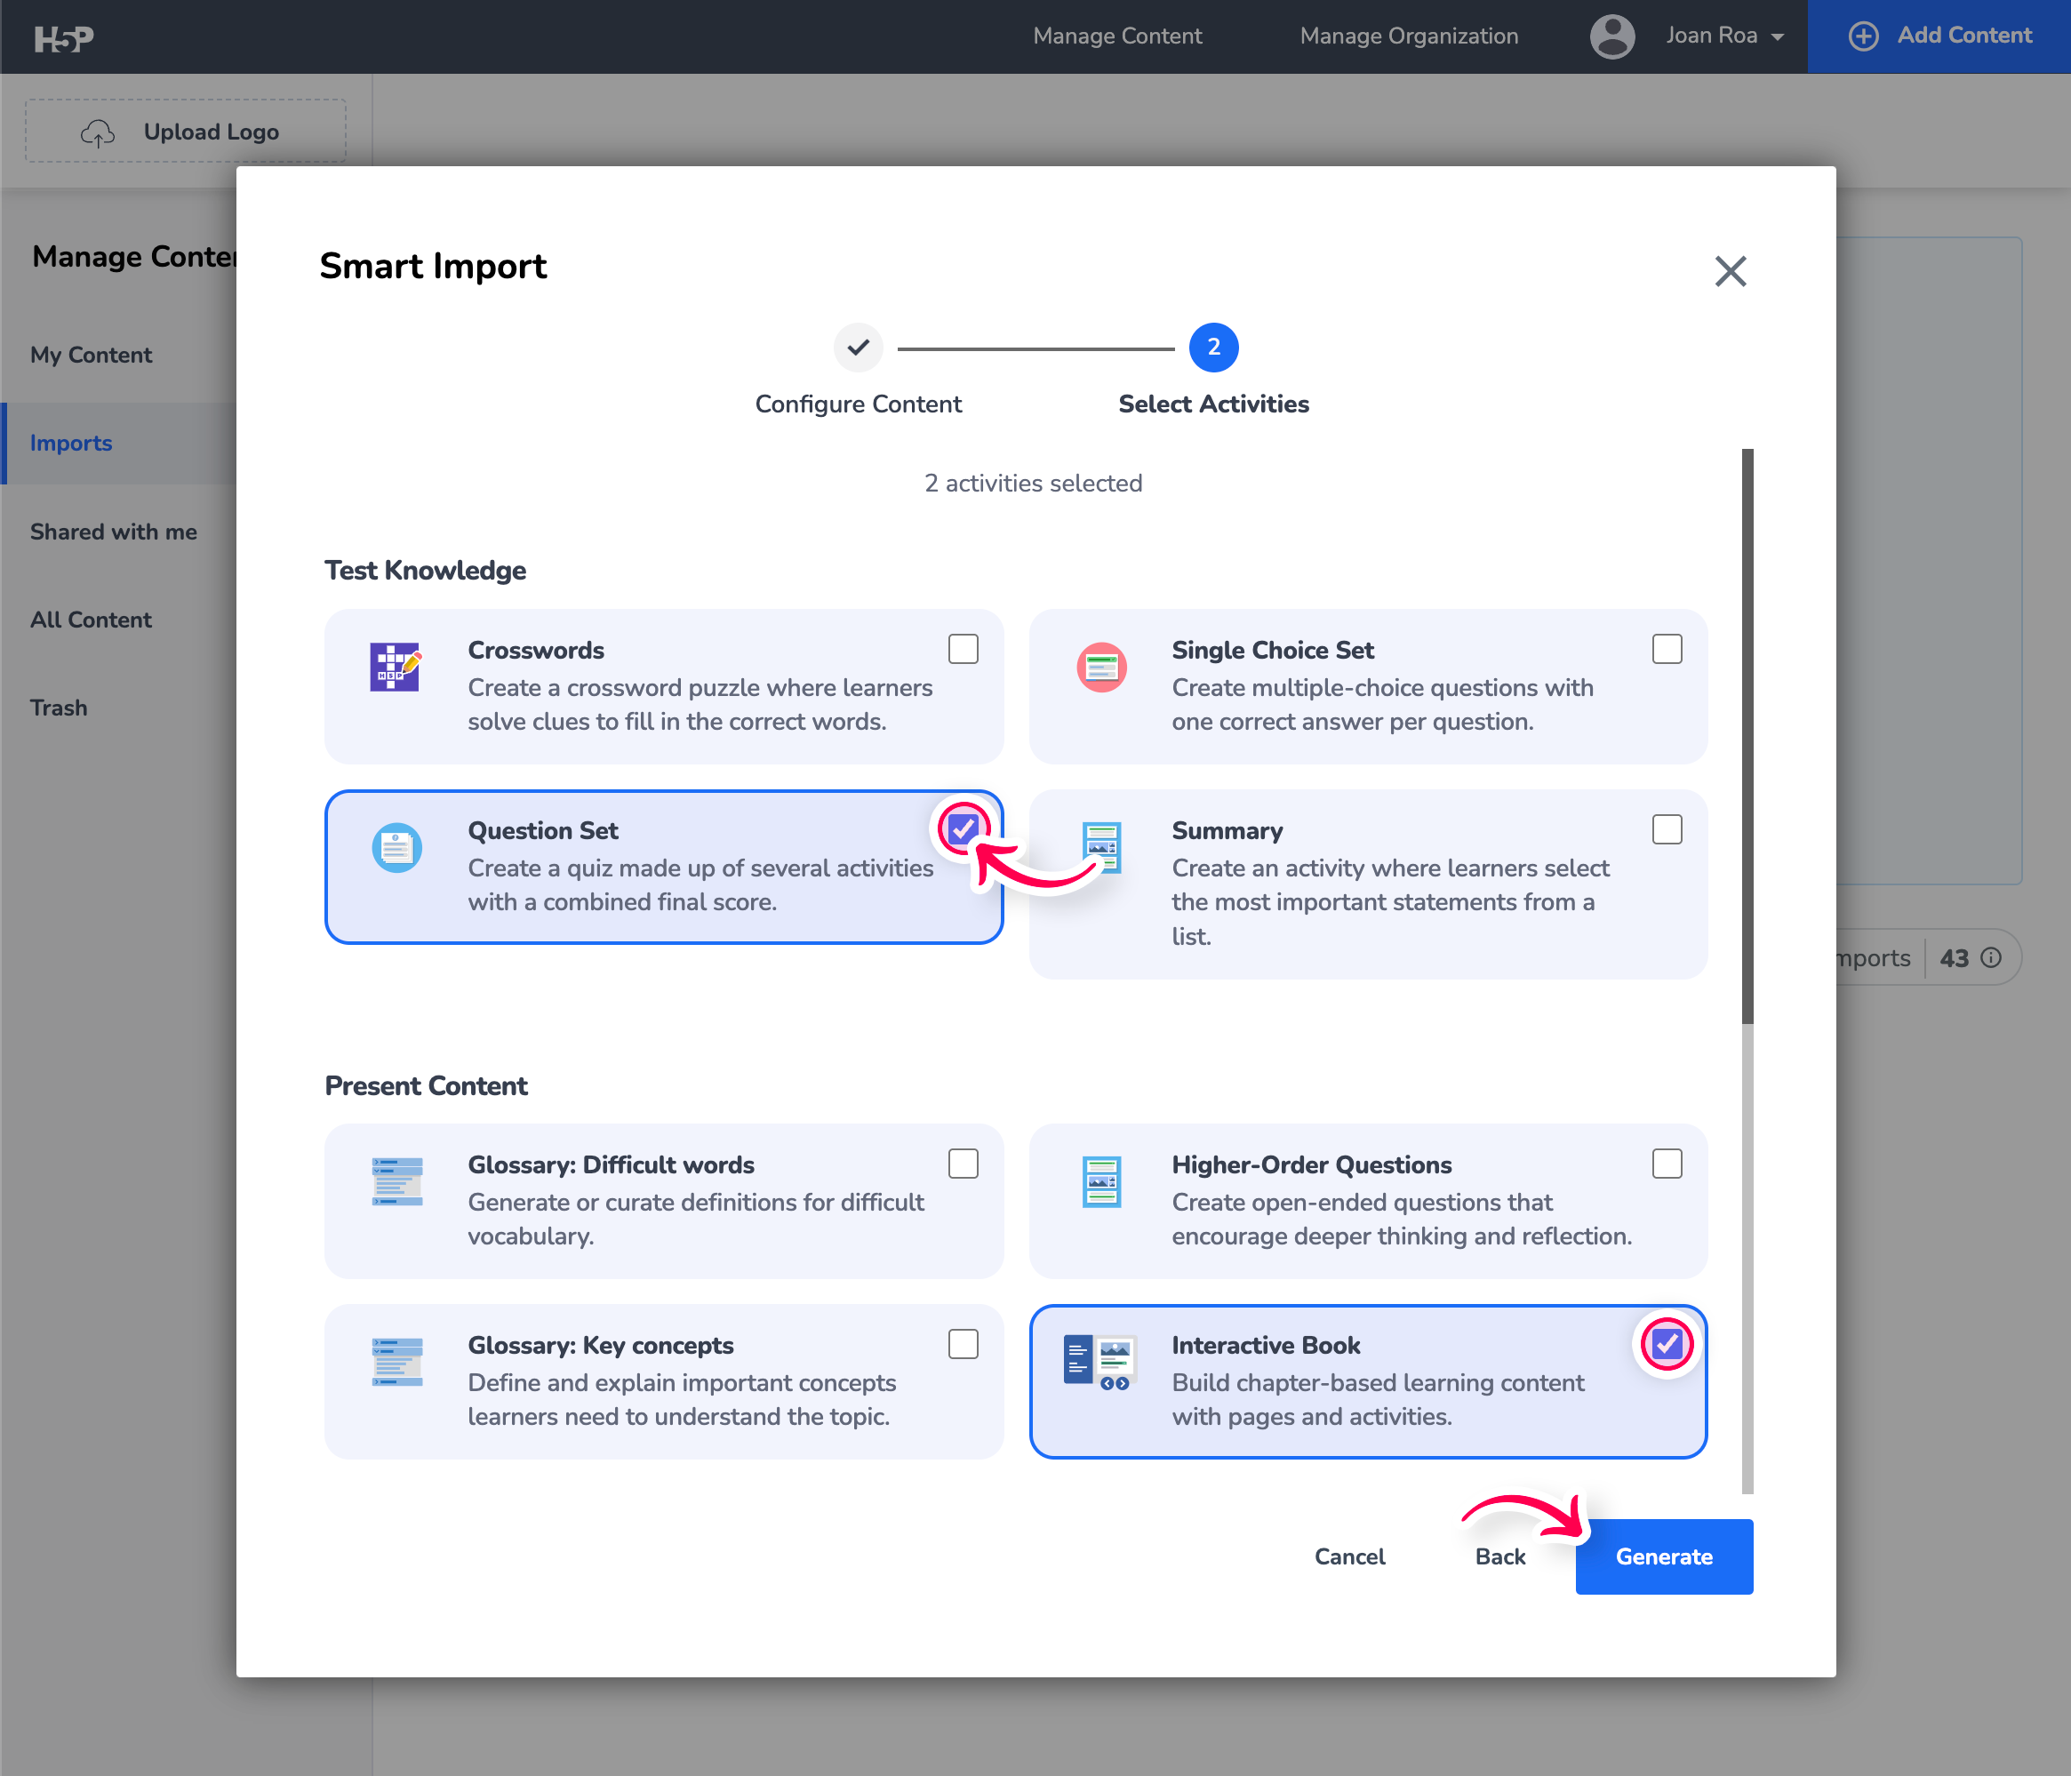Click the step 2 Select Activities circle
Viewport: 2071px width, 1776px height.
tap(1213, 347)
